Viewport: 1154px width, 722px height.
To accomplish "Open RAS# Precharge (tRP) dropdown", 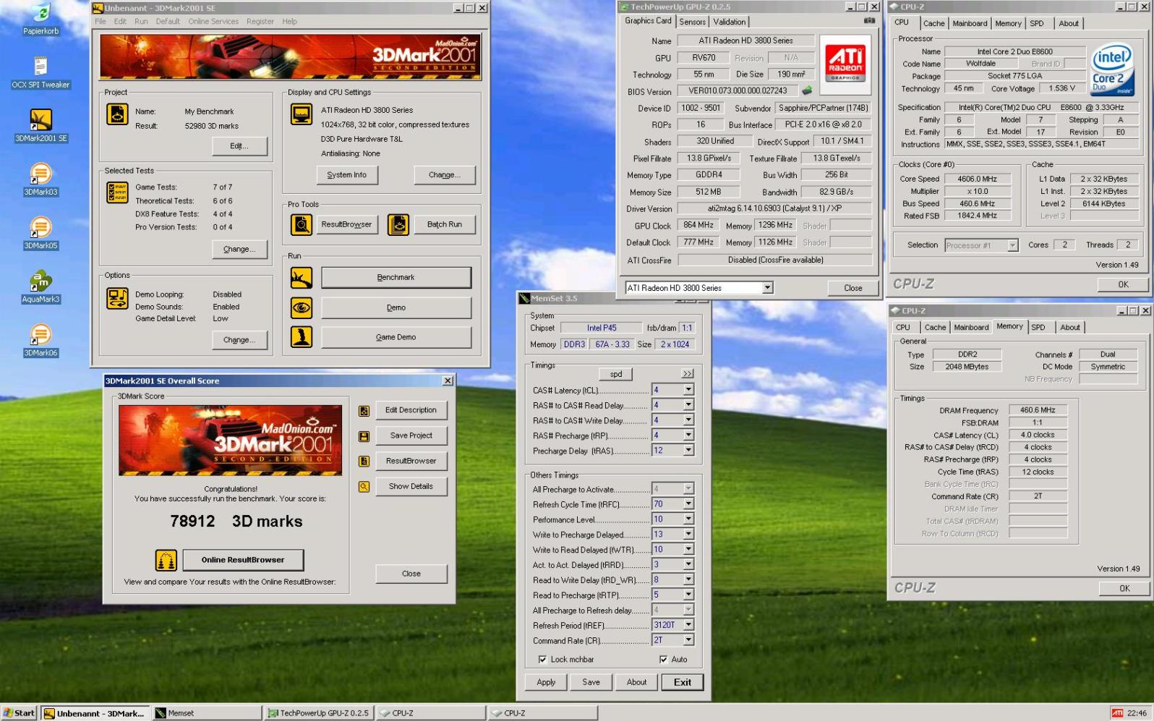I will tap(688, 436).
